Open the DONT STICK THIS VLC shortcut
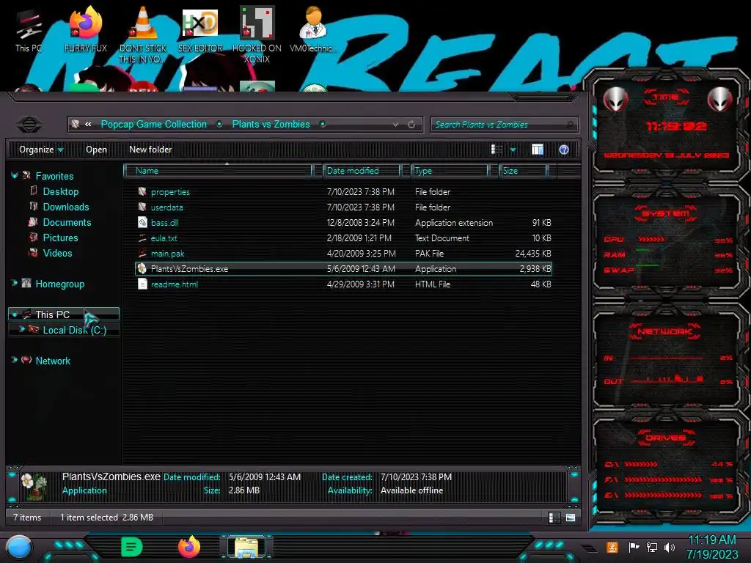 pos(143,34)
